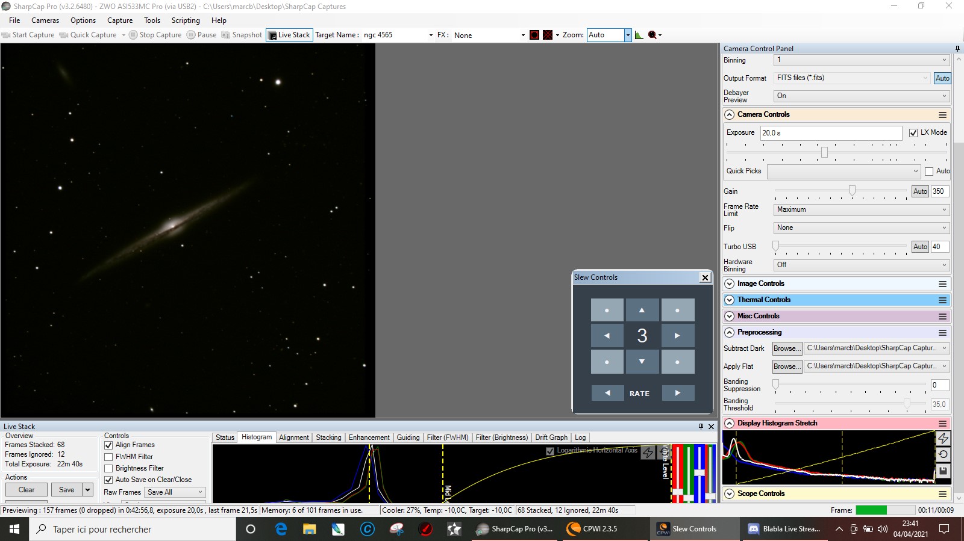Click auto-stretch lightning icon in Display Histogram Stretch

tap(943, 438)
